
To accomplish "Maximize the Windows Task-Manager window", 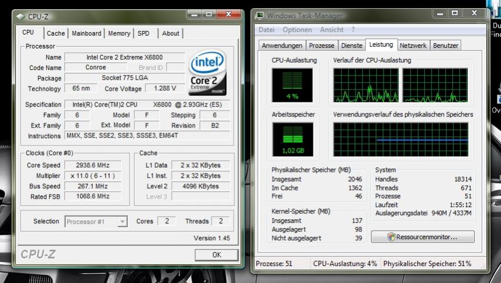I will [x=455, y=13].
